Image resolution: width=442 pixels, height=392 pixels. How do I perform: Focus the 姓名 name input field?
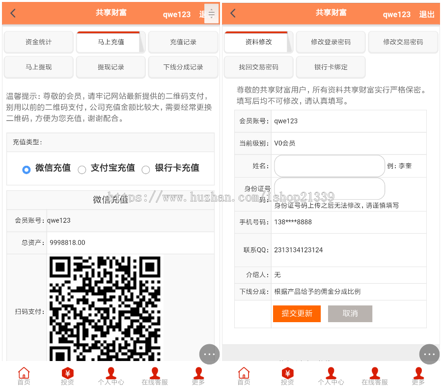[330, 166]
